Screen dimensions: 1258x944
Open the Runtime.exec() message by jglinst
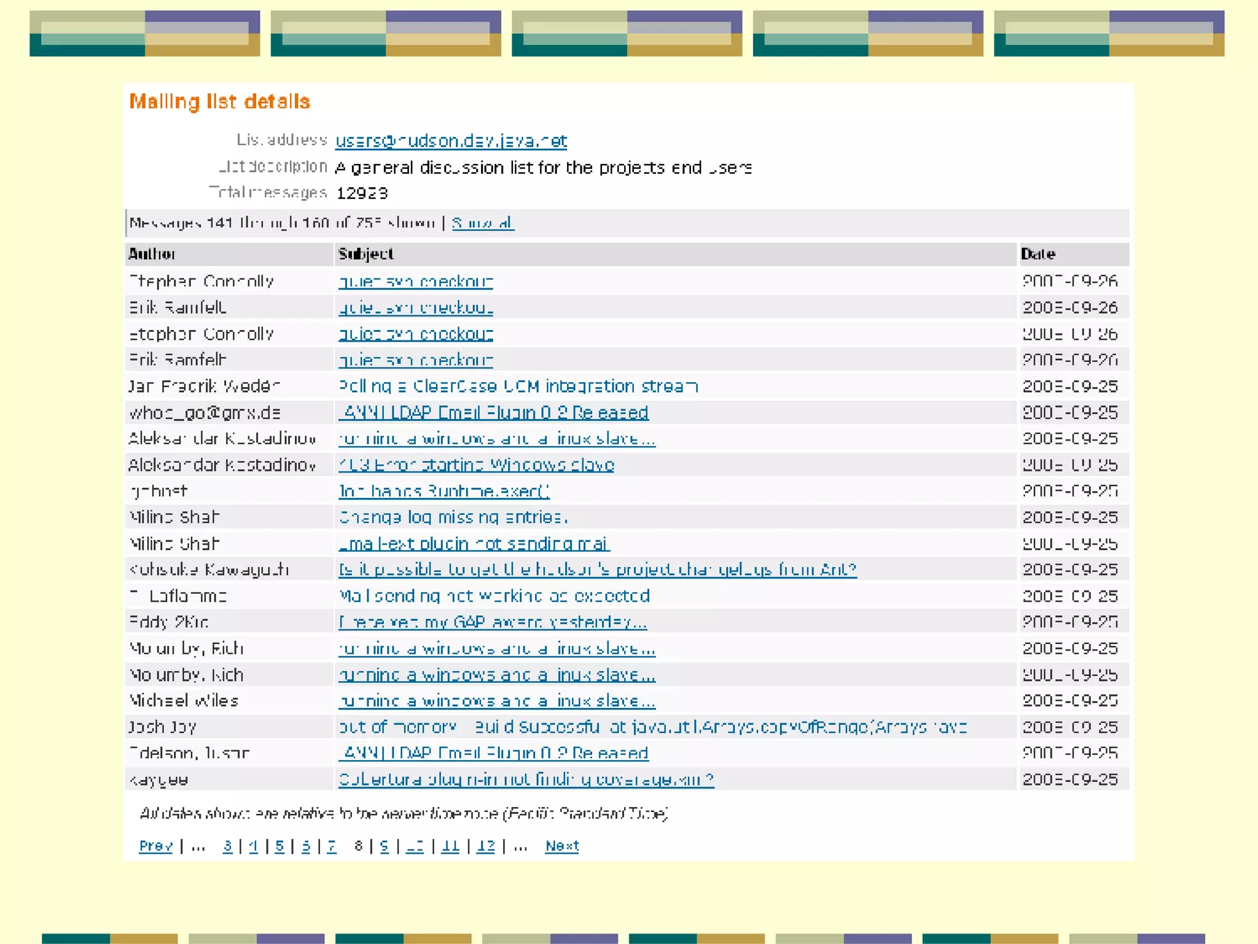click(443, 491)
